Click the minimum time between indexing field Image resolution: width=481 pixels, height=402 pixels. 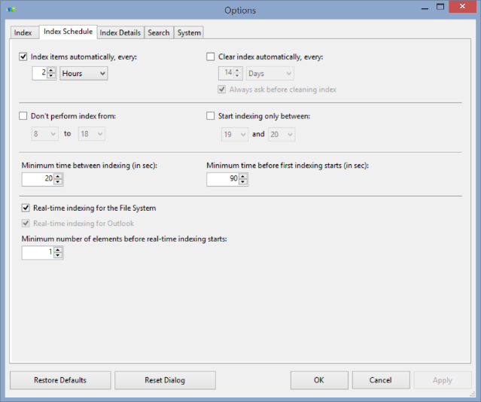click(x=38, y=179)
